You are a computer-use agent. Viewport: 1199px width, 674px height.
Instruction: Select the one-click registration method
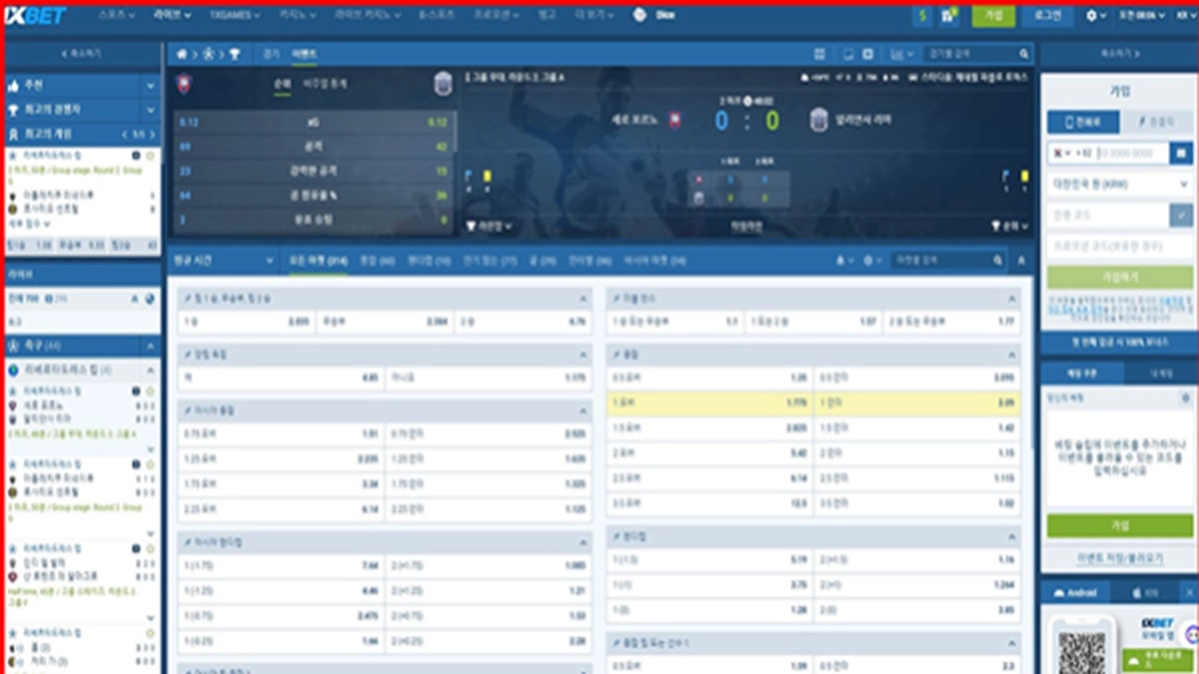(x=1156, y=122)
